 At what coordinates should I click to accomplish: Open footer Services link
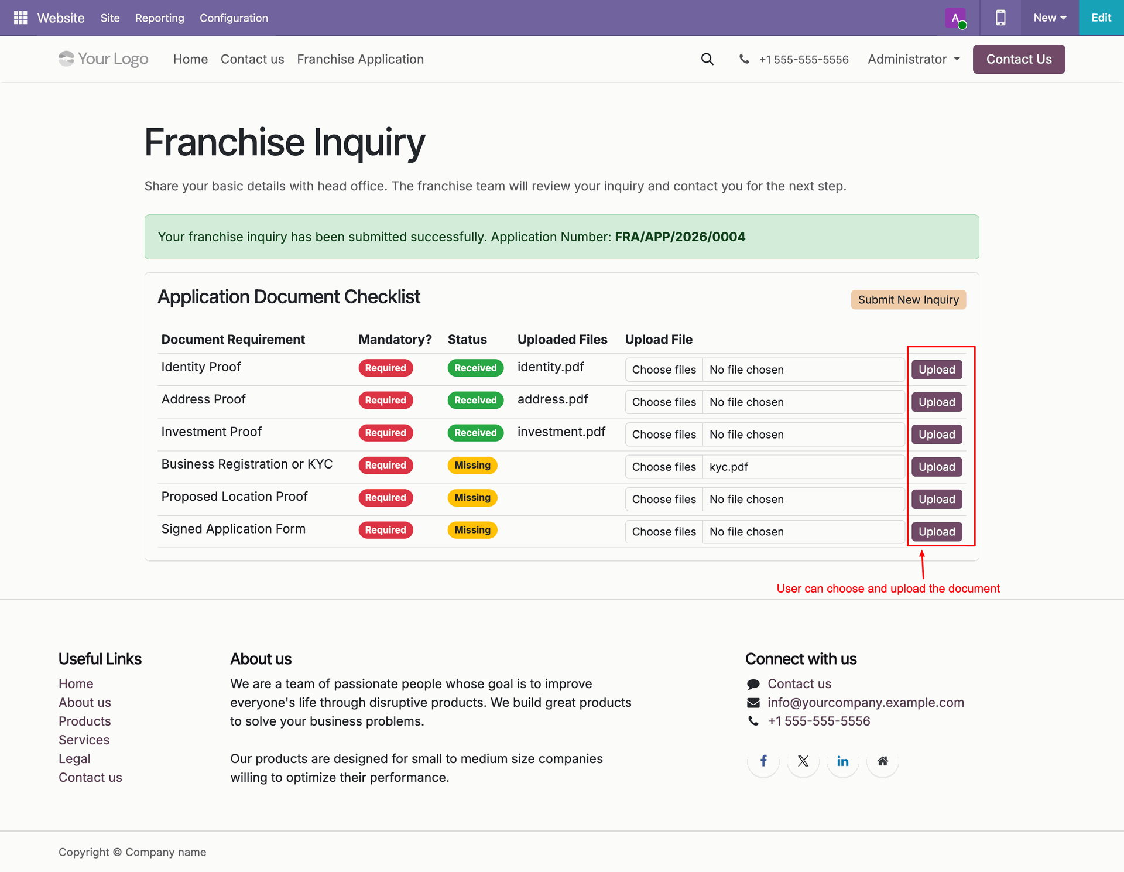click(x=84, y=740)
